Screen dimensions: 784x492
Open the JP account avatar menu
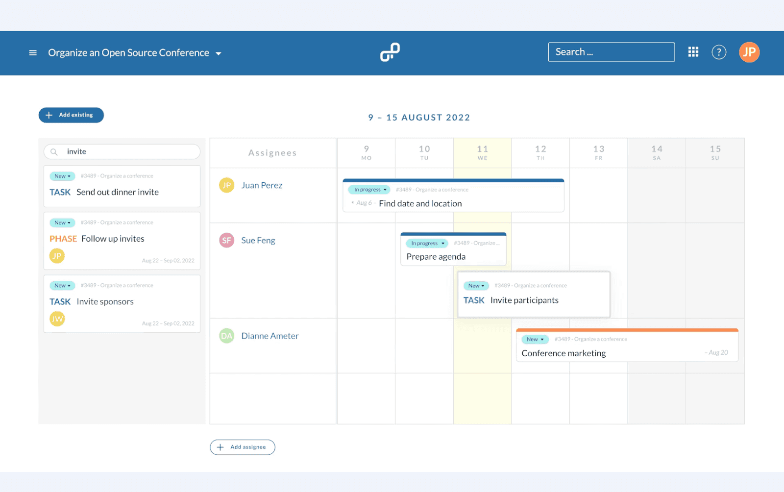pyautogui.click(x=749, y=52)
